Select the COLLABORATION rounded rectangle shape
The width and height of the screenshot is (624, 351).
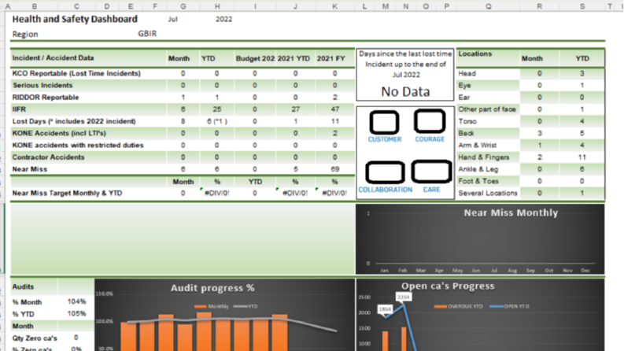(385, 172)
